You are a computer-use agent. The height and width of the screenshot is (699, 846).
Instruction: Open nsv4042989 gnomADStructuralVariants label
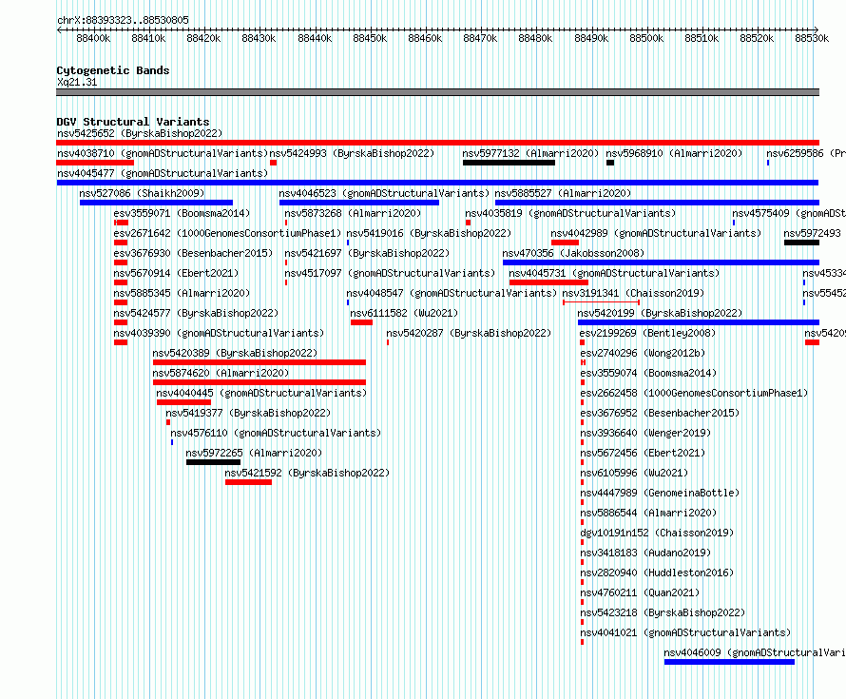[656, 233]
